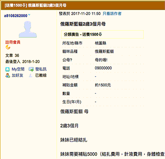Click the 已離線 offline status icon
This screenshot has width=165, height=159.
(31, 76)
